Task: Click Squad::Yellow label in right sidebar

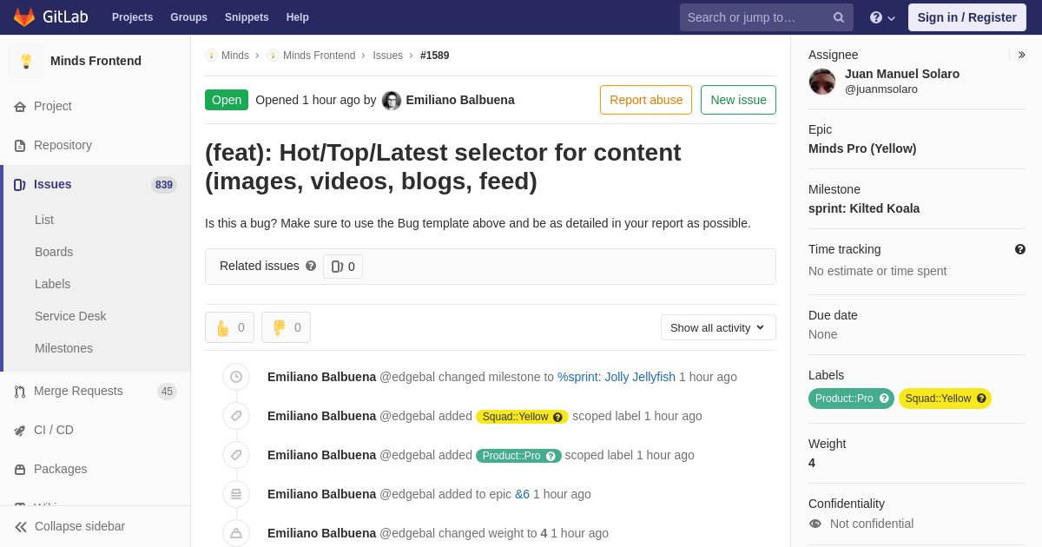Action: [x=945, y=399]
